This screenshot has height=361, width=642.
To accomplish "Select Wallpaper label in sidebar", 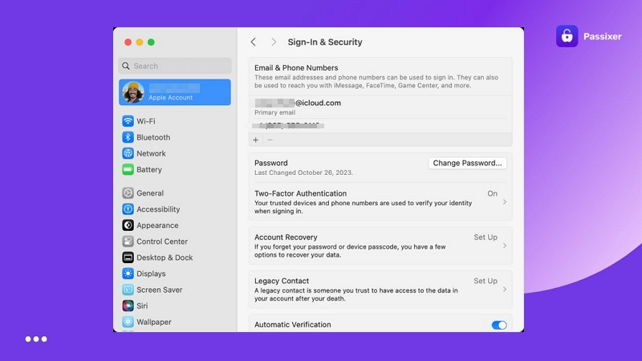I will click(x=154, y=322).
